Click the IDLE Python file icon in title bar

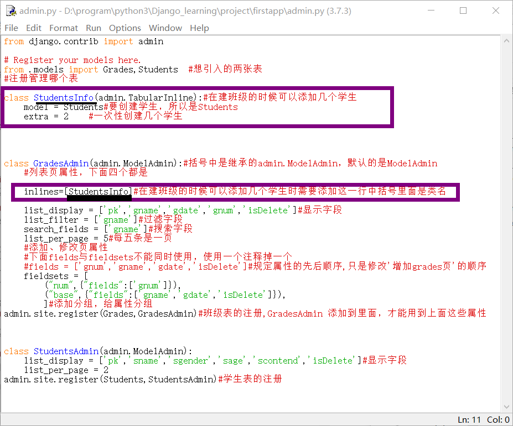[11, 11]
